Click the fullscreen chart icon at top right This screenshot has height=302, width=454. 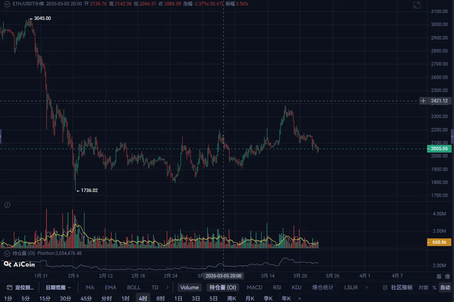(417, 5)
